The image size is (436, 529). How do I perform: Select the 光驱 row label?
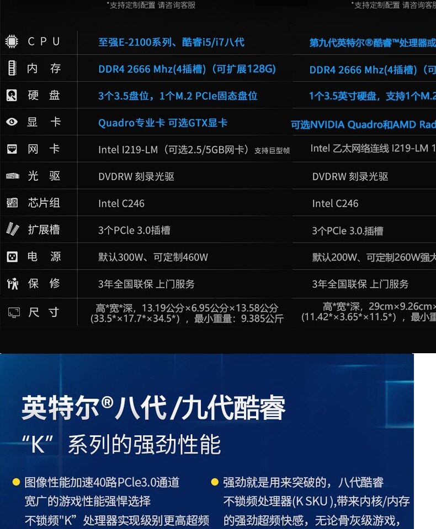pyautogui.click(x=44, y=176)
